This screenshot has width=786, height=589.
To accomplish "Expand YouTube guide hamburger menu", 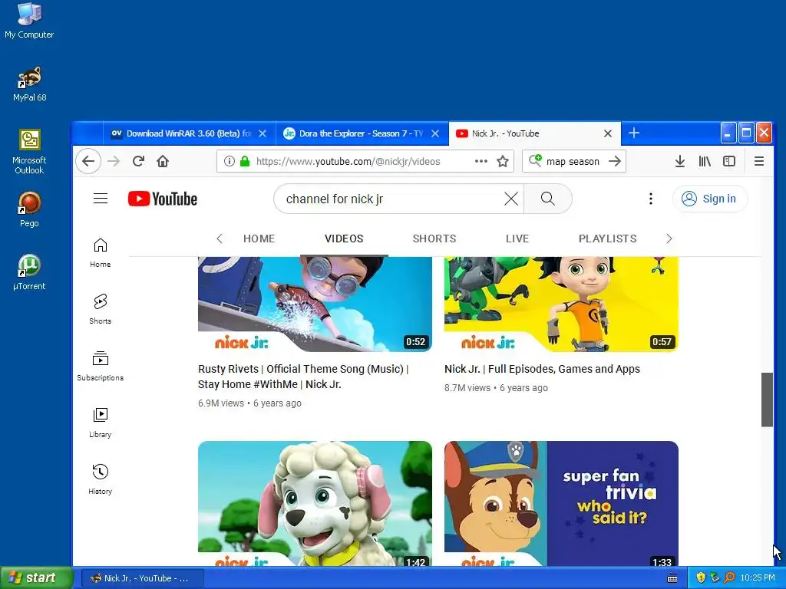I will (101, 199).
